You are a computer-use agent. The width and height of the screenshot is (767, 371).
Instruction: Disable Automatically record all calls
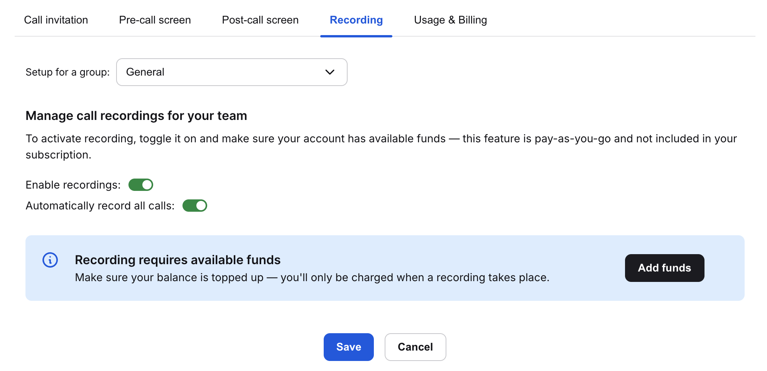click(195, 206)
